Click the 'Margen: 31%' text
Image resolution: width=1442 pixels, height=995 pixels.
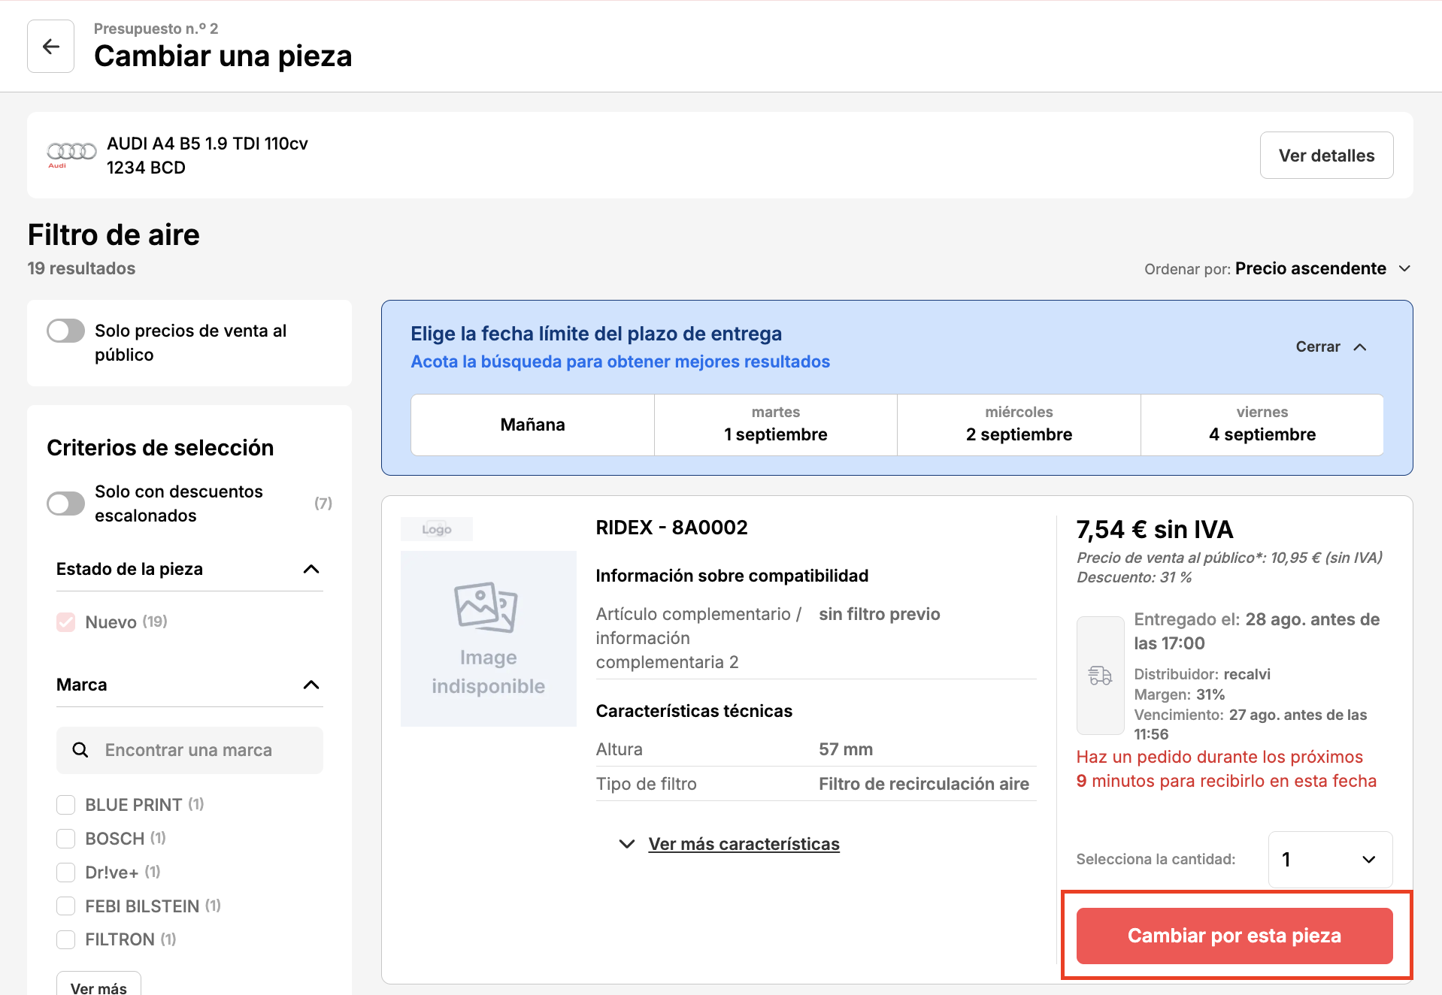pyautogui.click(x=1180, y=694)
